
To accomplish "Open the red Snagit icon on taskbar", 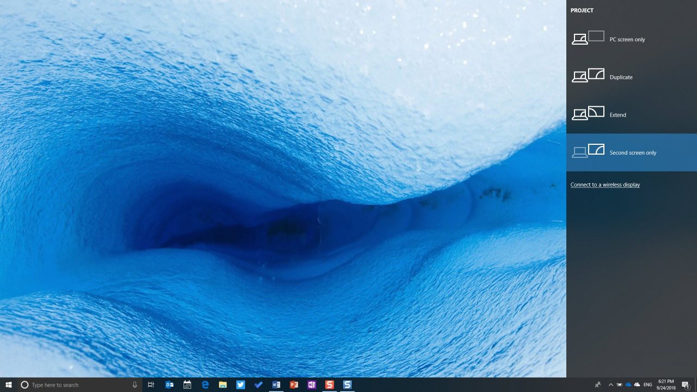I will [x=329, y=385].
